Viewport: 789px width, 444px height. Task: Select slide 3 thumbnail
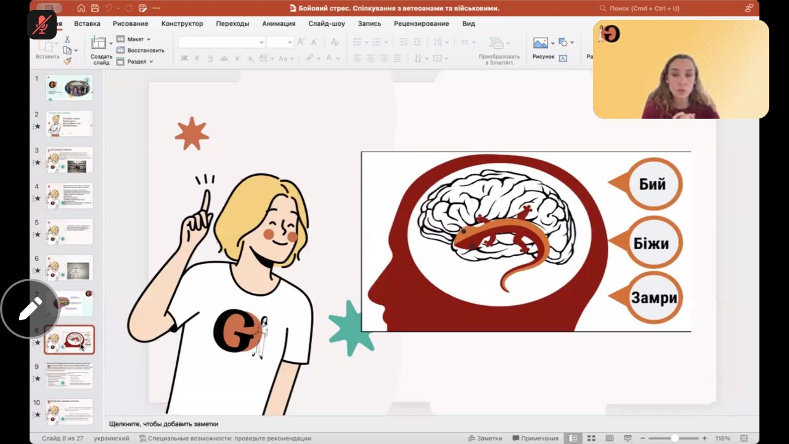click(x=69, y=160)
